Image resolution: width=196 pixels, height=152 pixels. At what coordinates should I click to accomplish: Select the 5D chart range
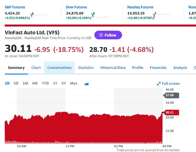click(16, 83)
